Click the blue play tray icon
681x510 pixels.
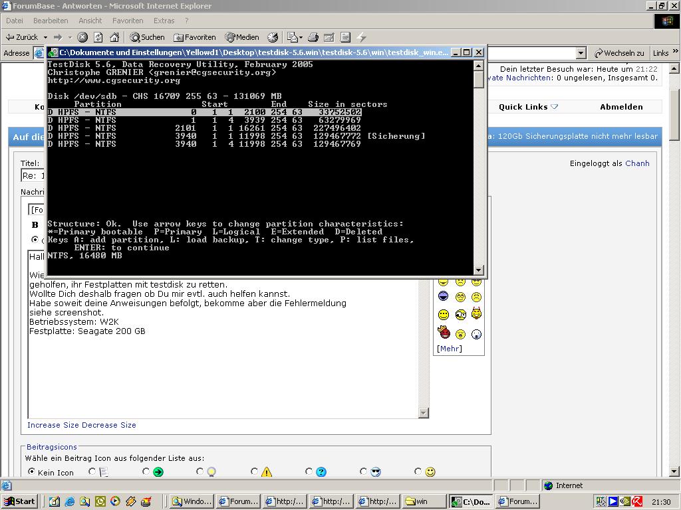point(613,501)
